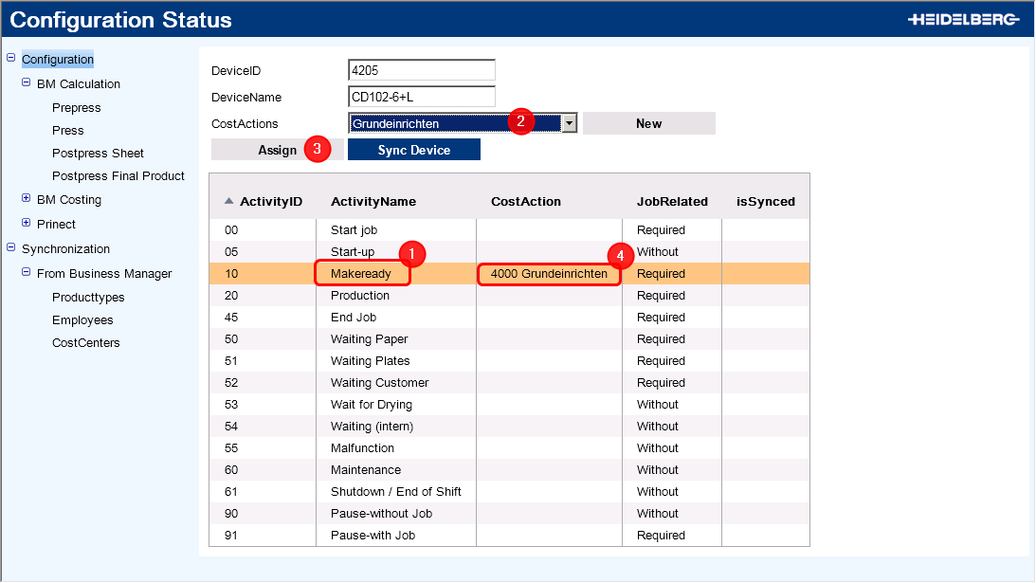Collapse the From Business Manager node
1036x583 pixels.
click(26, 273)
